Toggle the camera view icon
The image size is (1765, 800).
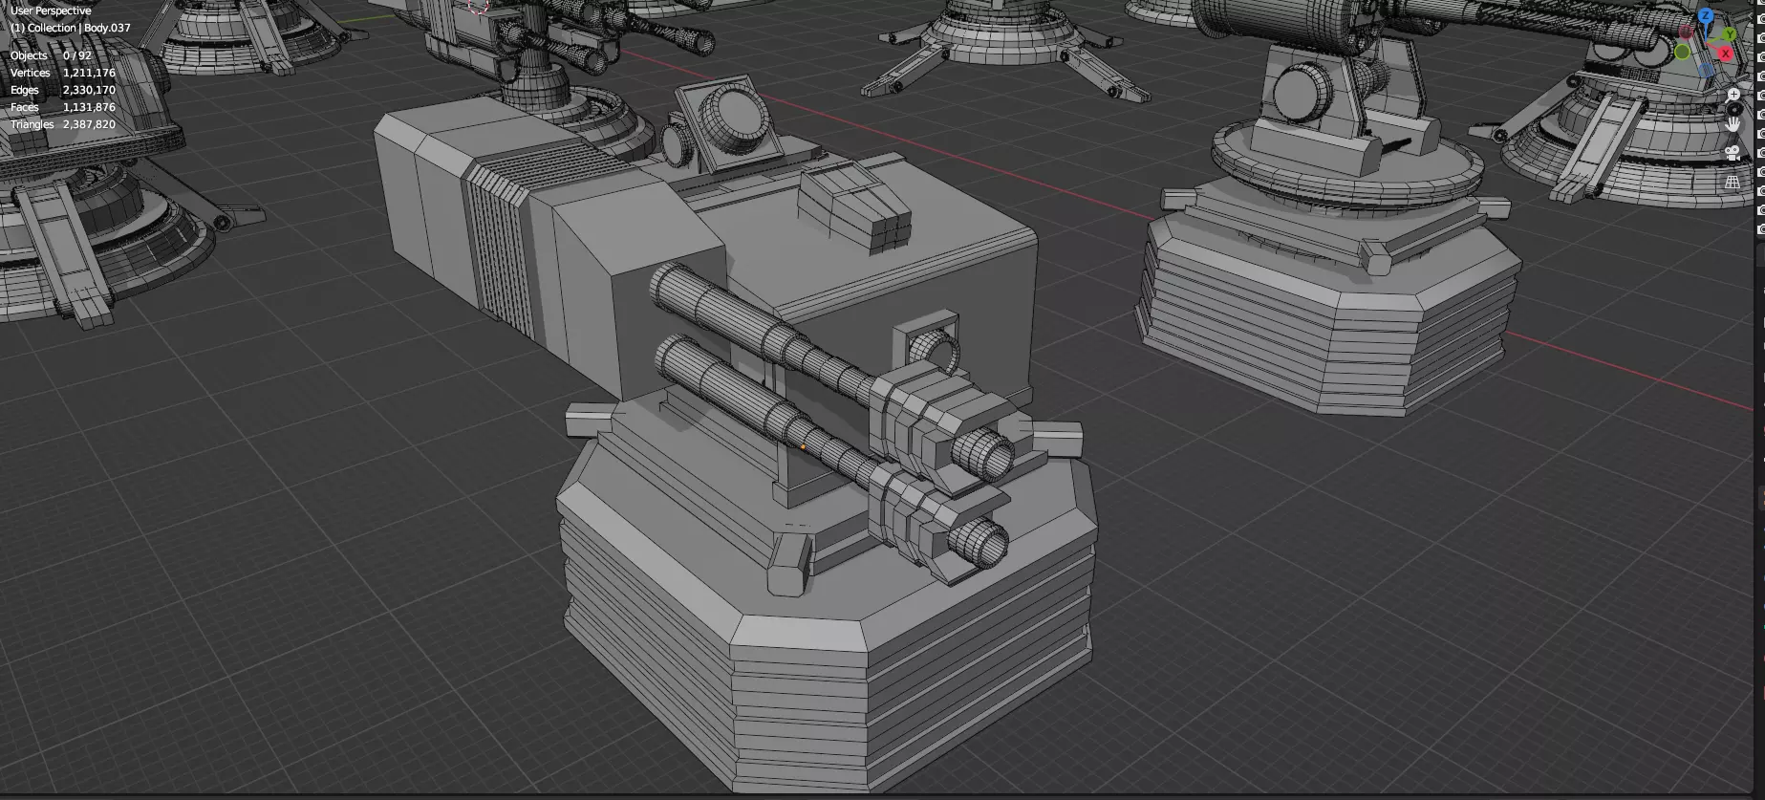(1733, 152)
